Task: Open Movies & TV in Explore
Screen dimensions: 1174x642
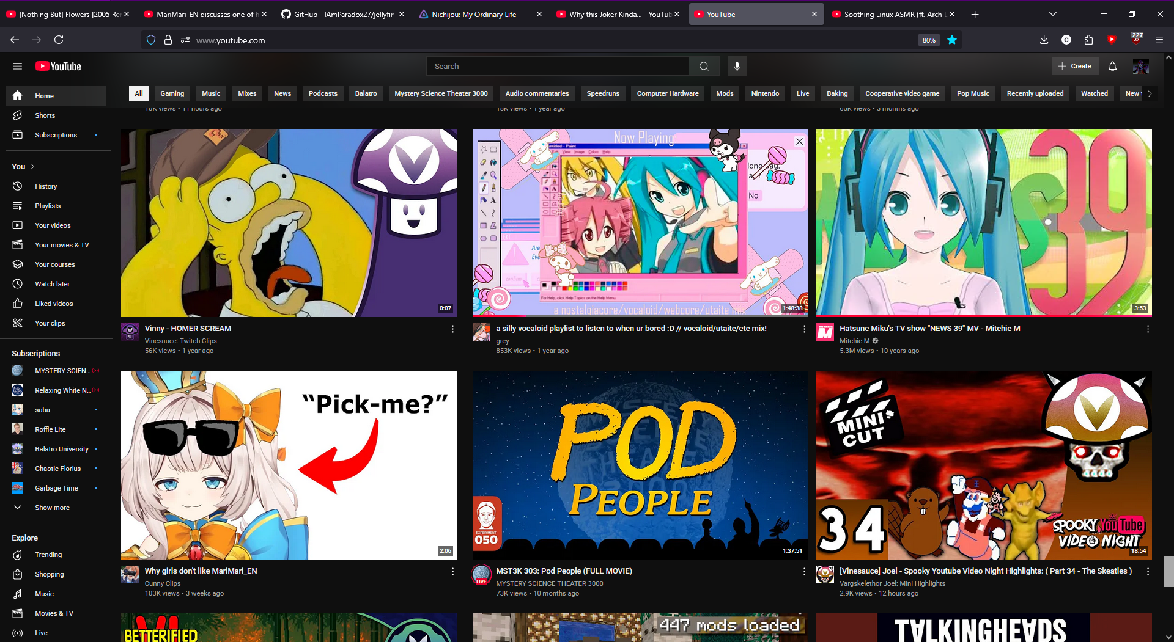Action: pyautogui.click(x=56, y=613)
